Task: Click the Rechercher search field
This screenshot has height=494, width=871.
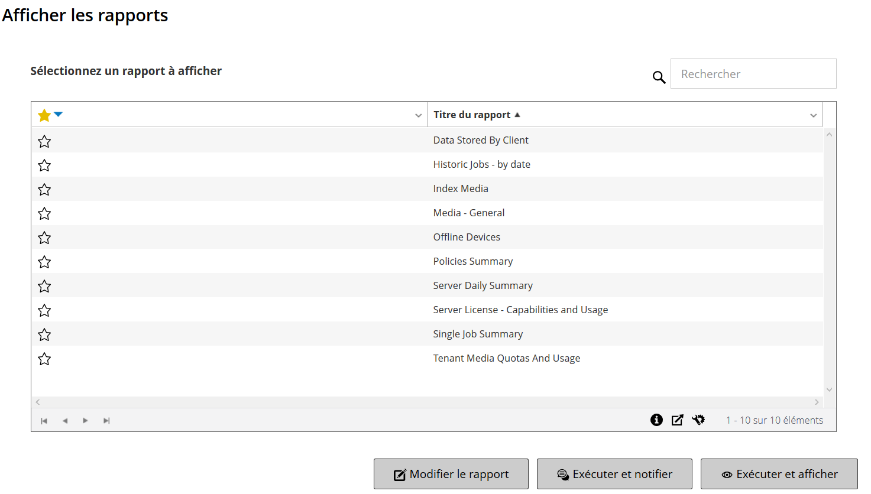Action: [x=753, y=74]
